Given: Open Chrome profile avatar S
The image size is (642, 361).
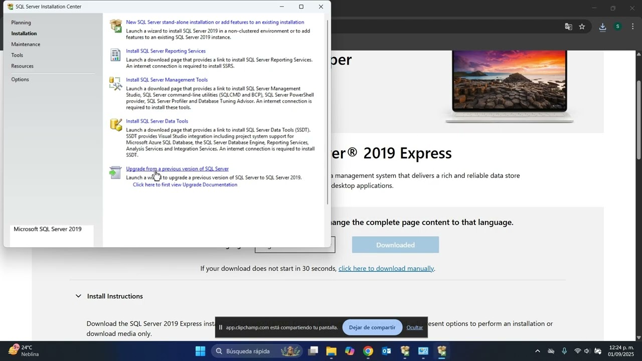Looking at the screenshot, I should (x=618, y=27).
